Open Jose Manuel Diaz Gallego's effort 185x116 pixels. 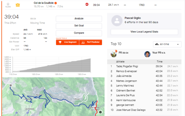click(x=131, y=110)
